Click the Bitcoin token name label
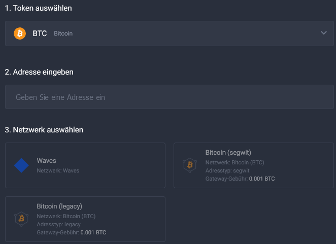Image resolution: width=336 pixels, height=244 pixels. [x=63, y=33]
